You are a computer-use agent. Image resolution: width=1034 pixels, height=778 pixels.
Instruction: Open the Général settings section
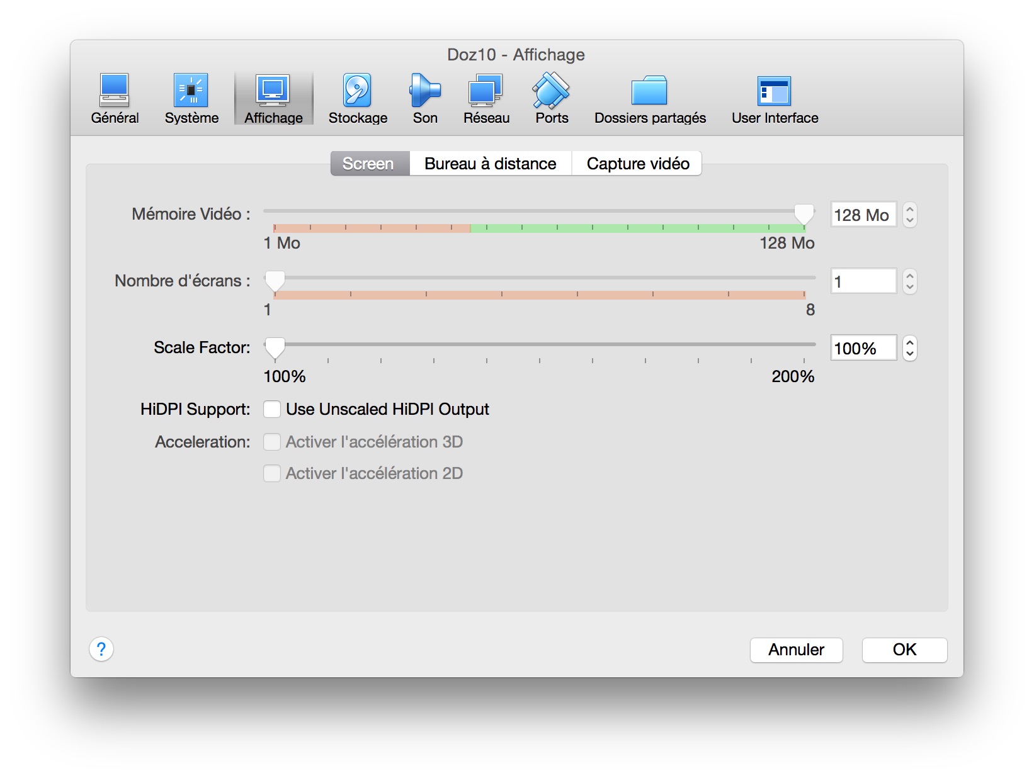pyautogui.click(x=115, y=99)
